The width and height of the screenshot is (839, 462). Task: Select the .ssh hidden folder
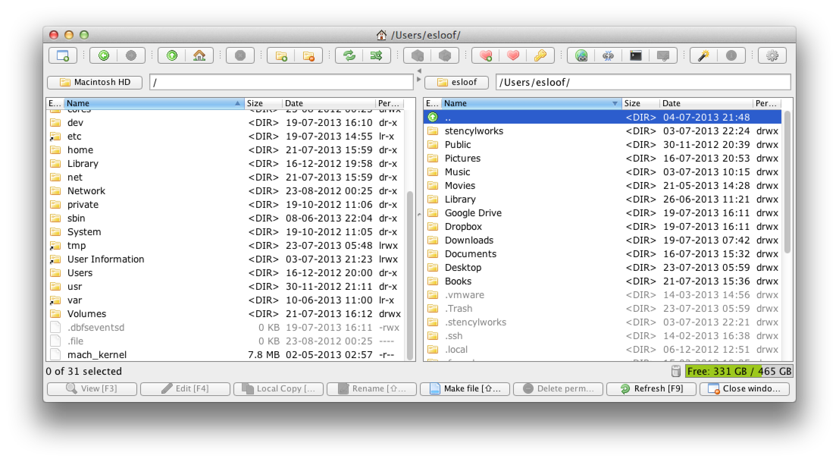[603, 336]
